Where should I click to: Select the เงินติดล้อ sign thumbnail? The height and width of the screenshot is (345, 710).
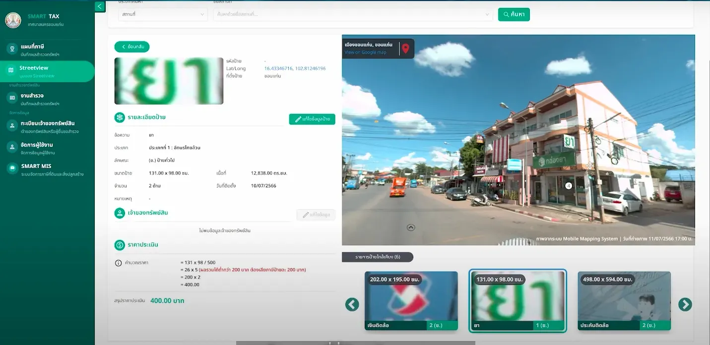point(411,301)
